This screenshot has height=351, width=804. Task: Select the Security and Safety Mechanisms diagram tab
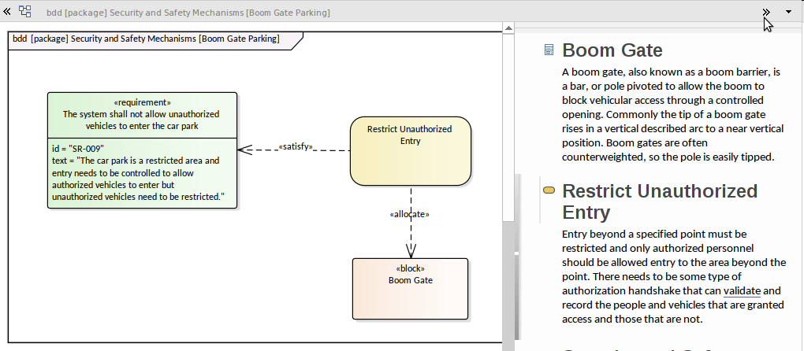(x=188, y=13)
